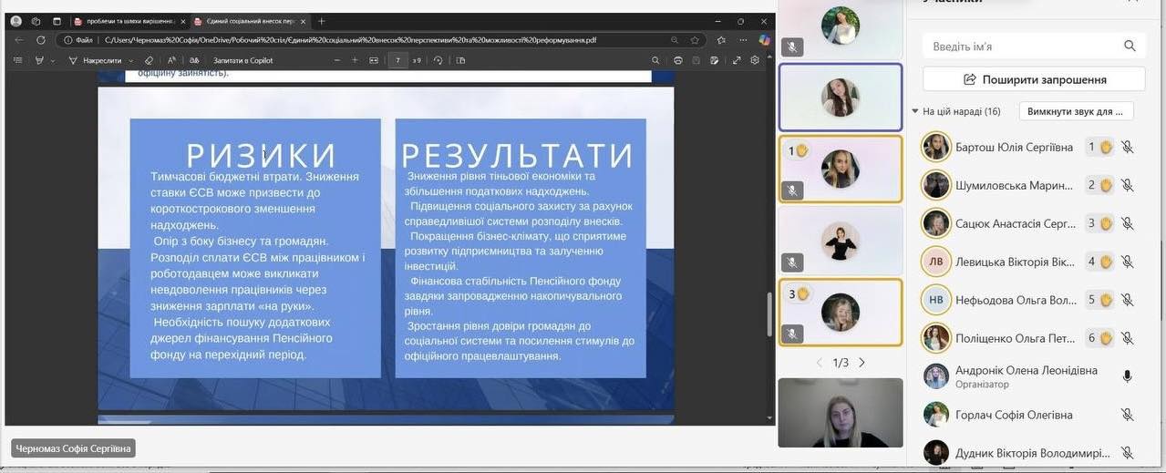
Task: Search within the PDF using the magnifier
Action: (x=655, y=60)
